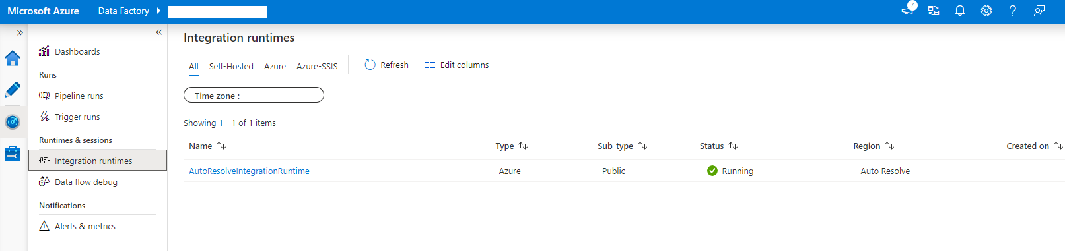Sort by Name column
Viewport: 1065px width, 251px height.
point(207,146)
